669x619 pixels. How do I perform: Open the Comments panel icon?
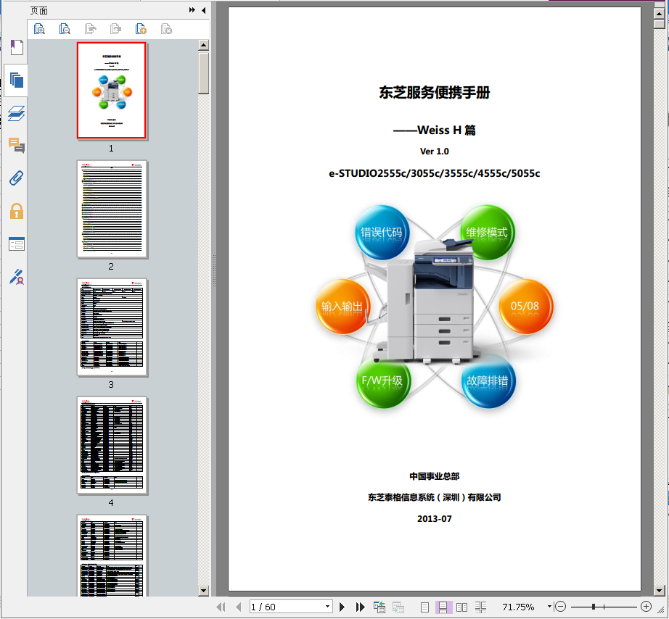coord(16,146)
